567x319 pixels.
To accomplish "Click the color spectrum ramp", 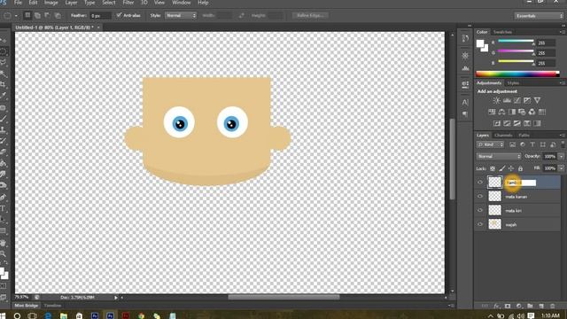I will [517, 74].
